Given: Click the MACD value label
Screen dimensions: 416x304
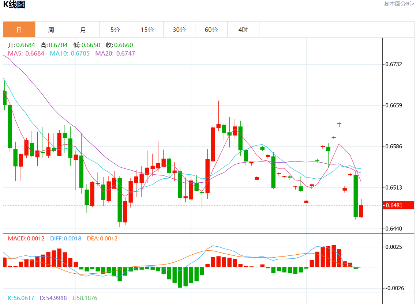Looking at the screenshot, I should 26,239.
